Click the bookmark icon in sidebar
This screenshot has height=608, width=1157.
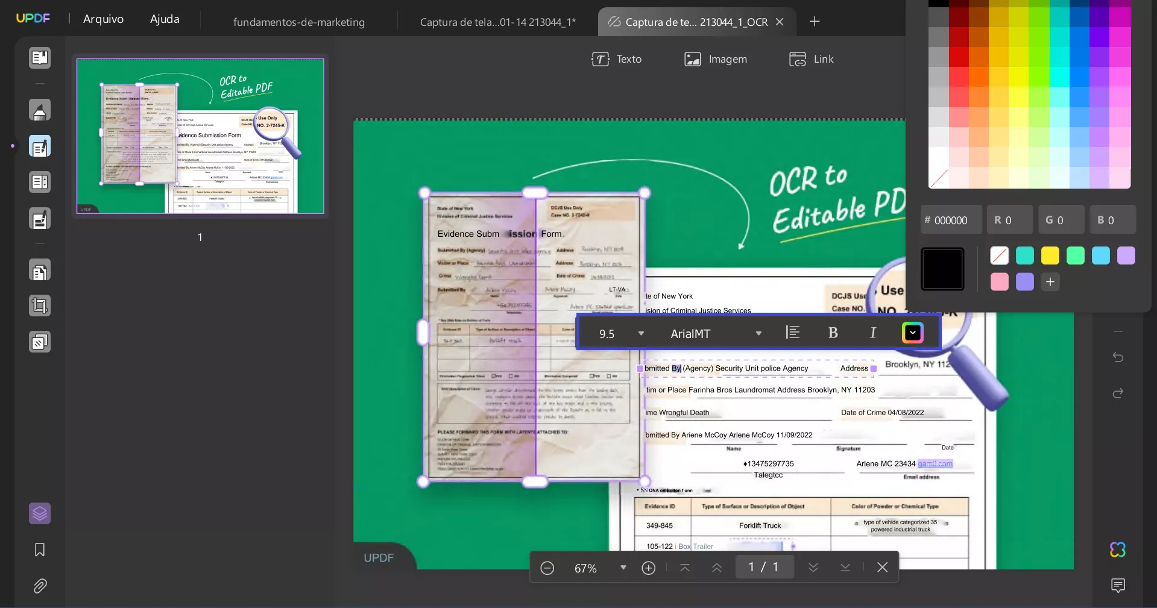(40, 550)
